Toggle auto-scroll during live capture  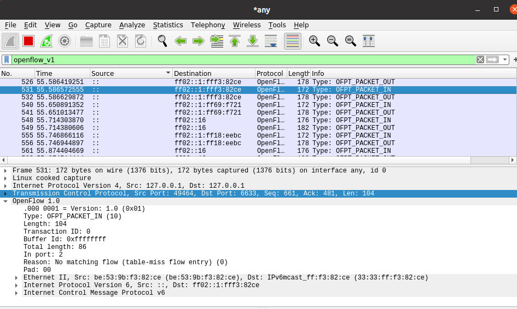(271, 41)
